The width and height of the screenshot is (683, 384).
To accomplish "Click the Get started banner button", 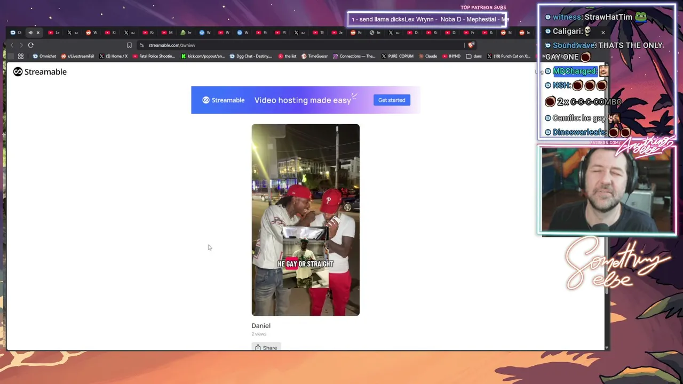I will click(392, 100).
